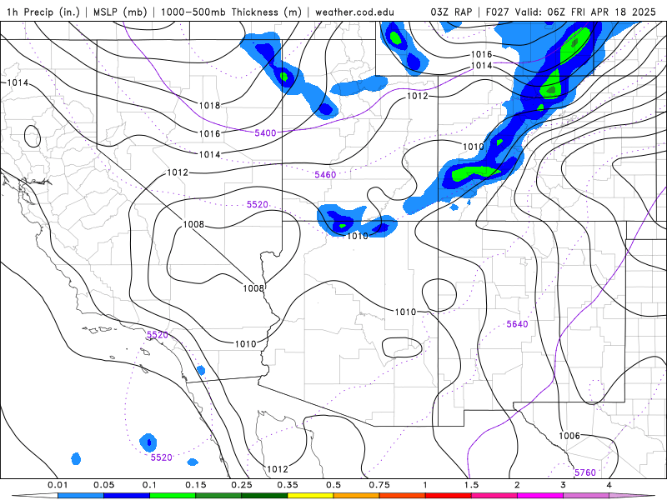
Task: Select the bright green 0.1 legend swatch
Action: pyautogui.click(x=173, y=496)
